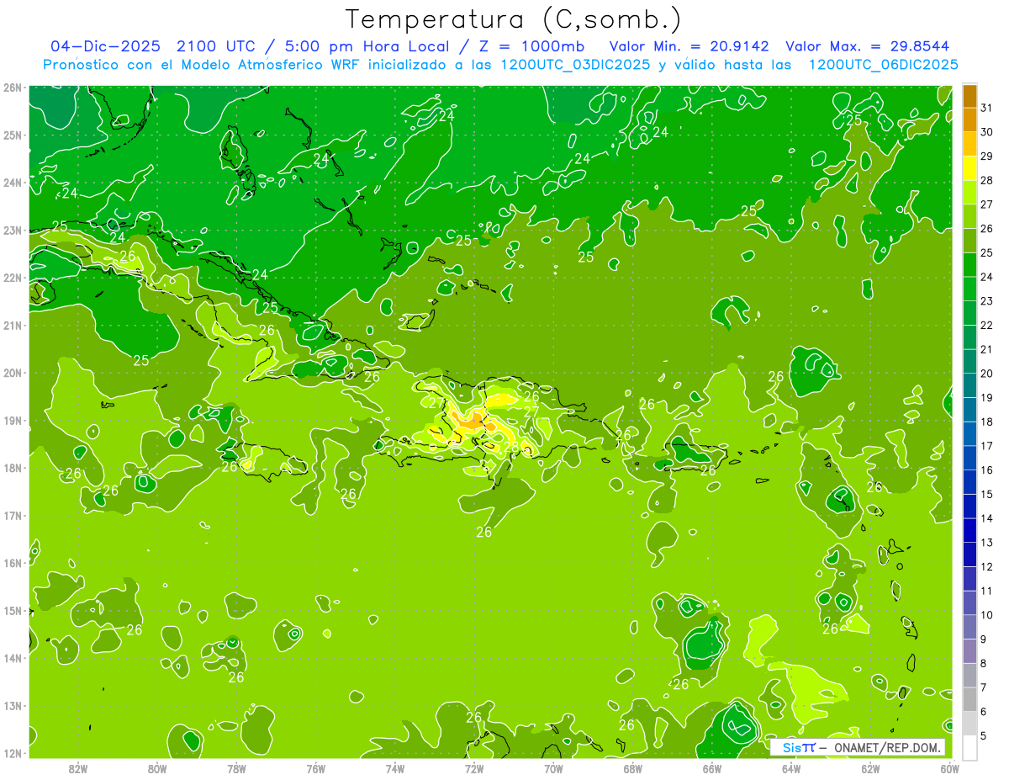This screenshot has width=1009, height=780.
Task: Click the '20N' latitude axis label
Action: tap(12, 373)
